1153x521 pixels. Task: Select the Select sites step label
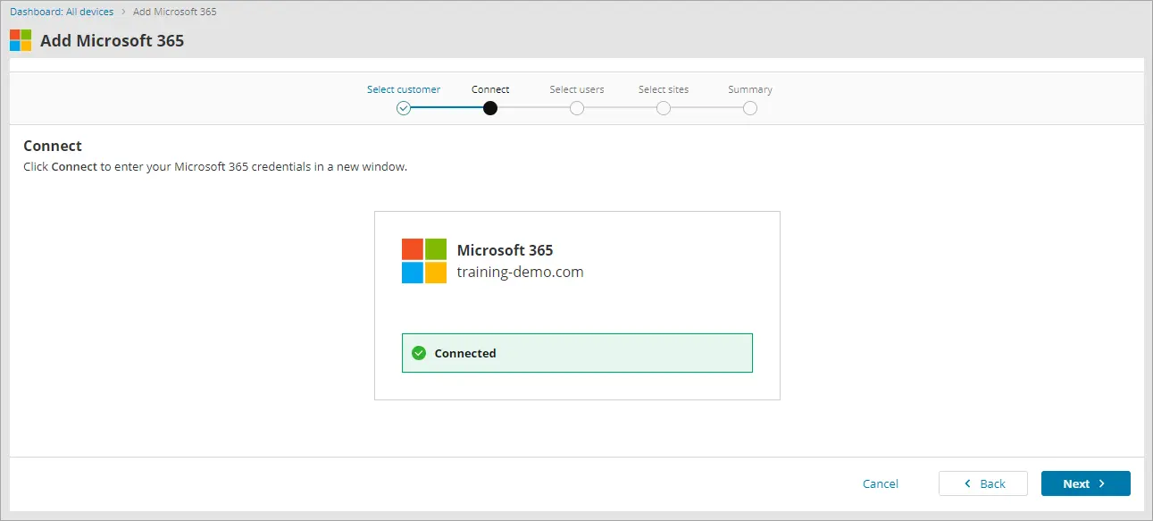coord(664,89)
